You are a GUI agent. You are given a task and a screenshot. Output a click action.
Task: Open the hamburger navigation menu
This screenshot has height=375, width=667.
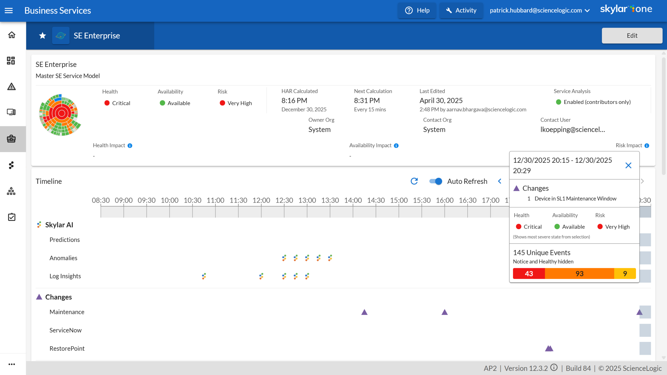[x=9, y=10]
